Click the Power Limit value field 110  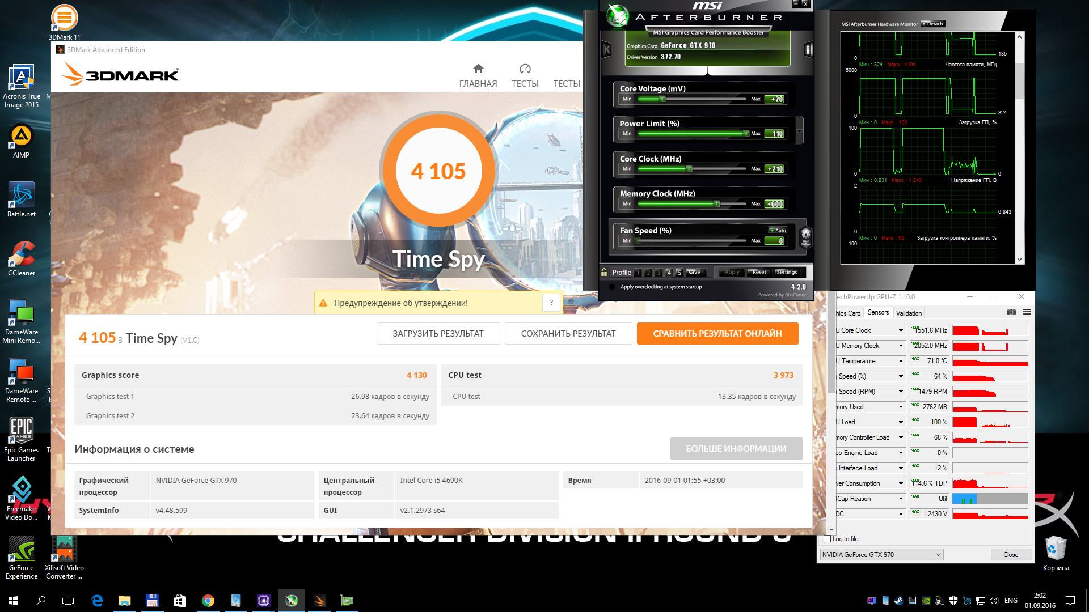coord(774,134)
